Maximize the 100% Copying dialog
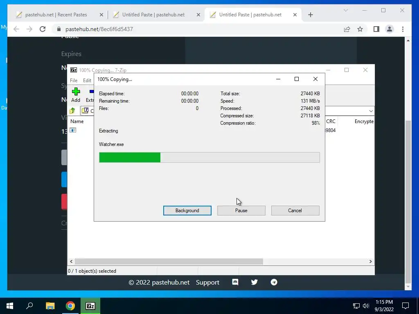This screenshot has height=314, width=419. point(297,79)
